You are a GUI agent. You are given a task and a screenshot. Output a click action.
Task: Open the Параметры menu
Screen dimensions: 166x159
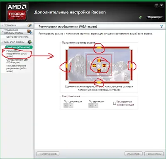pos(154,17)
